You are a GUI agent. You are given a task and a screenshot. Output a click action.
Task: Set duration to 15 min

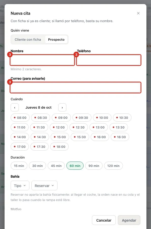click(x=19, y=166)
